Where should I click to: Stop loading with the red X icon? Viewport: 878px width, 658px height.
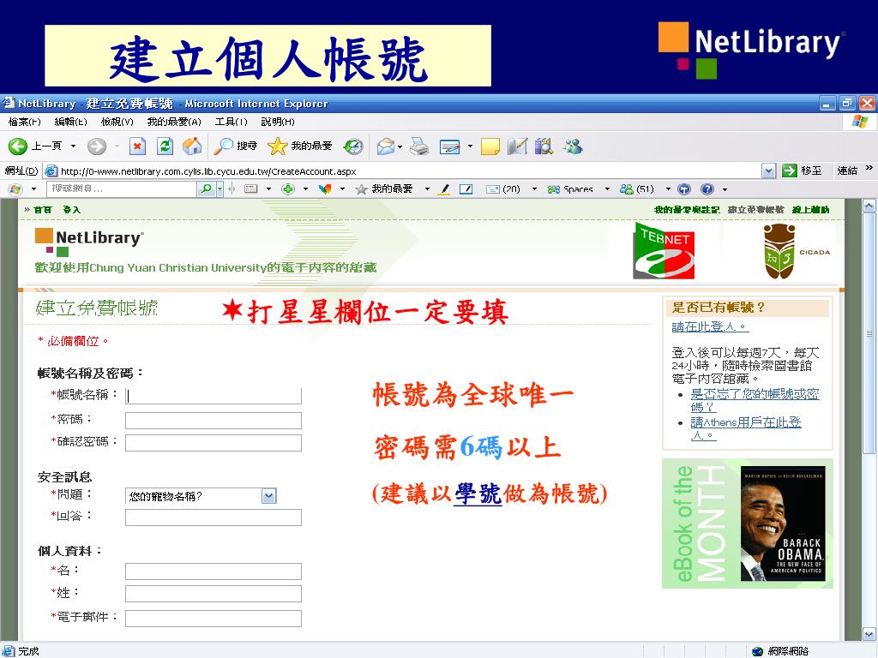click(137, 147)
